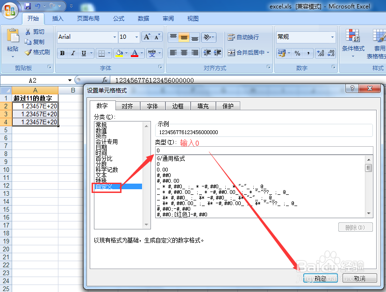The height and width of the screenshot is (292, 386).
Task: Expand the font color dropdown arrow
Action: click(142, 53)
